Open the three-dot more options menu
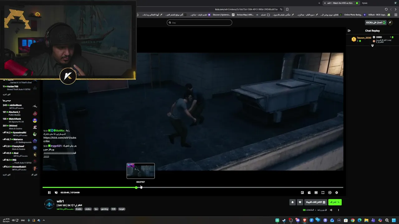Image resolution: width=399 pixels, height=224 pixels. pyautogui.click(x=339, y=210)
